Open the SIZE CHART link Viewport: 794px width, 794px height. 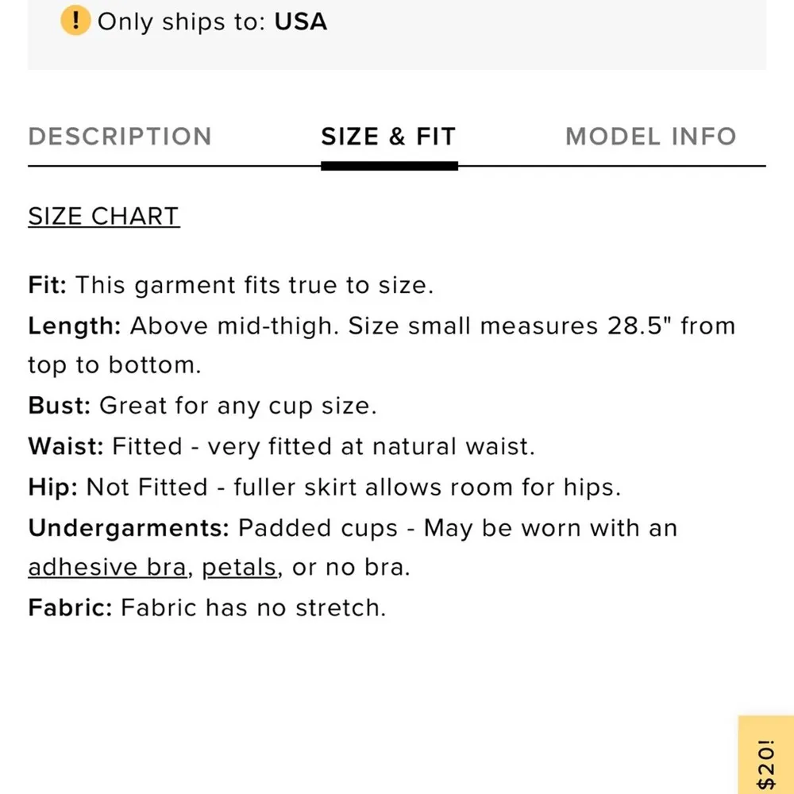coord(104,216)
